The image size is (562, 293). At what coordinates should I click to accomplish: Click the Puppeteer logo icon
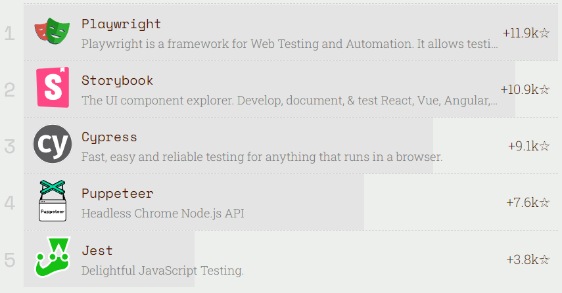pyautogui.click(x=53, y=201)
